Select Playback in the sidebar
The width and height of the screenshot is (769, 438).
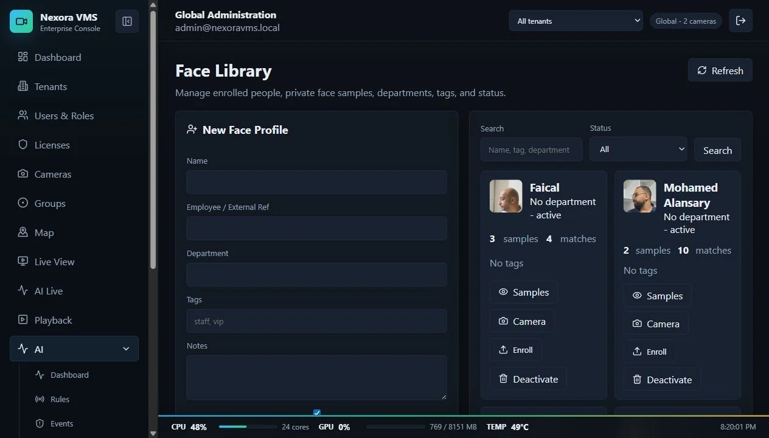[x=74, y=320]
